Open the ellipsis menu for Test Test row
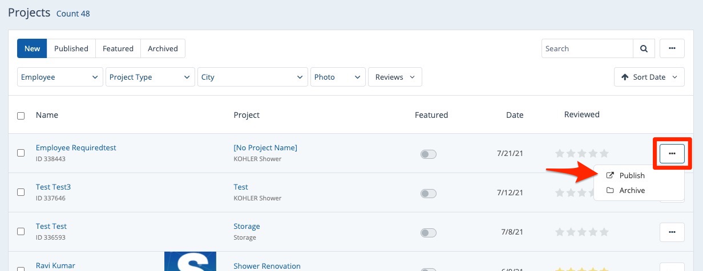Screen dimensions: 703x271 tap(672, 232)
